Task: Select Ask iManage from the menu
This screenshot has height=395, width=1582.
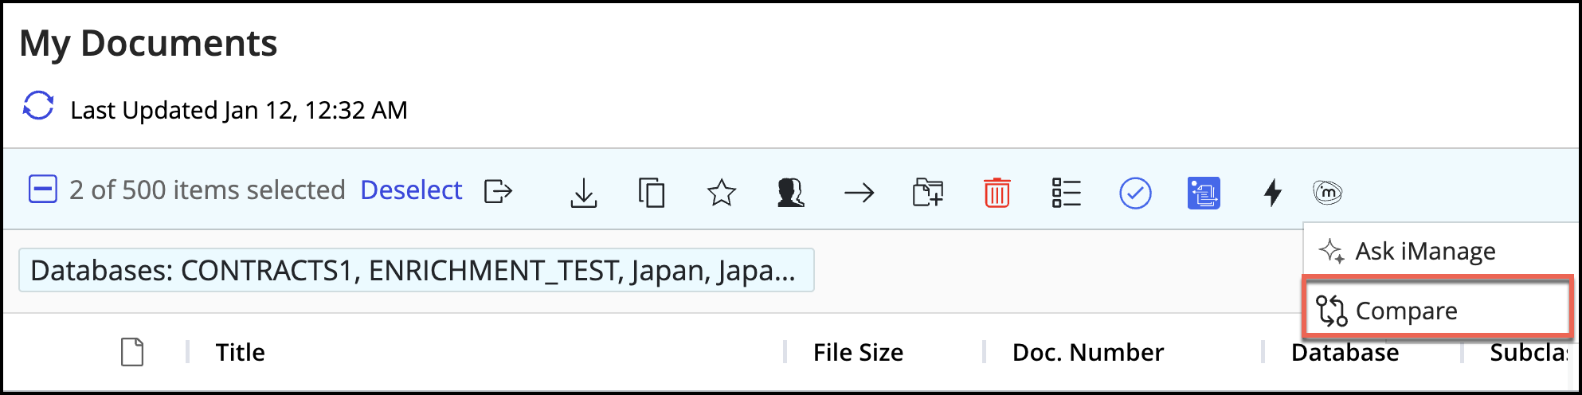Action: (1424, 252)
